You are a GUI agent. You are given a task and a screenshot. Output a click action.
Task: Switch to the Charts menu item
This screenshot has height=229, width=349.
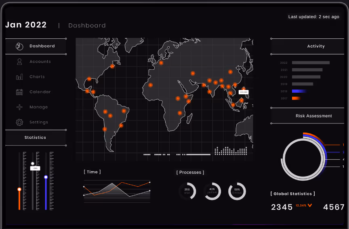click(37, 77)
